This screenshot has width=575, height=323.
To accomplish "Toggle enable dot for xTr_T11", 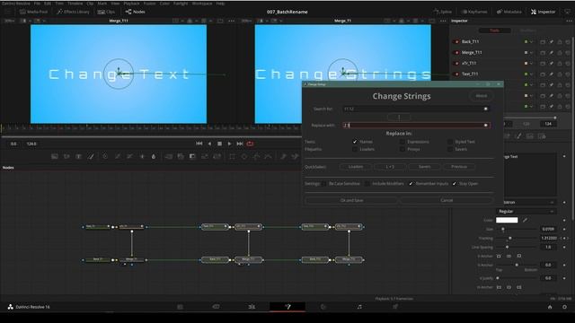I will coord(456,64).
